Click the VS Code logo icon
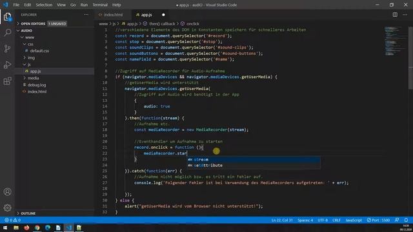Viewport: 413px width, 232px height. [6, 5]
